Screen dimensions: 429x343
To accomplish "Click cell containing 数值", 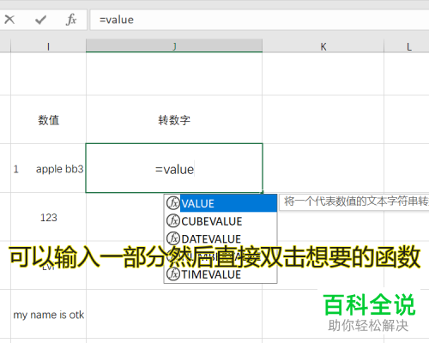I will point(48,120).
